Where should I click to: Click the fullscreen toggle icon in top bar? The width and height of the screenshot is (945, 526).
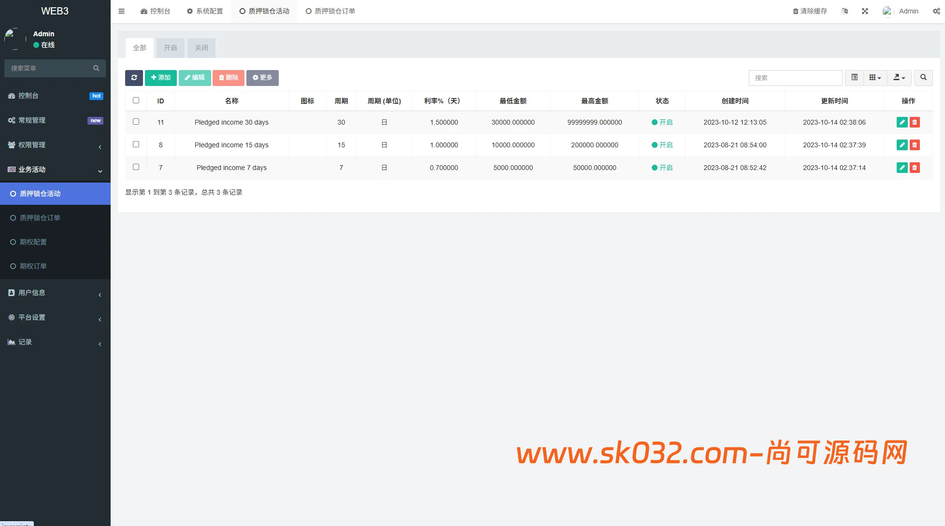[x=865, y=11]
